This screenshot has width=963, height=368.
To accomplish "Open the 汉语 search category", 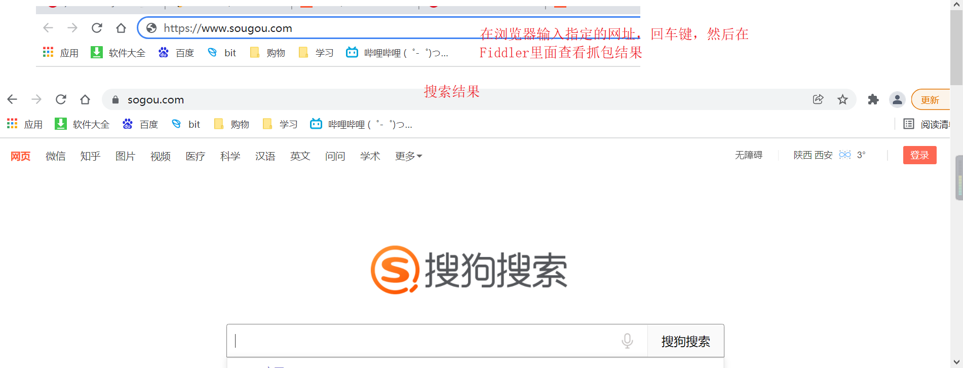I will pos(265,156).
